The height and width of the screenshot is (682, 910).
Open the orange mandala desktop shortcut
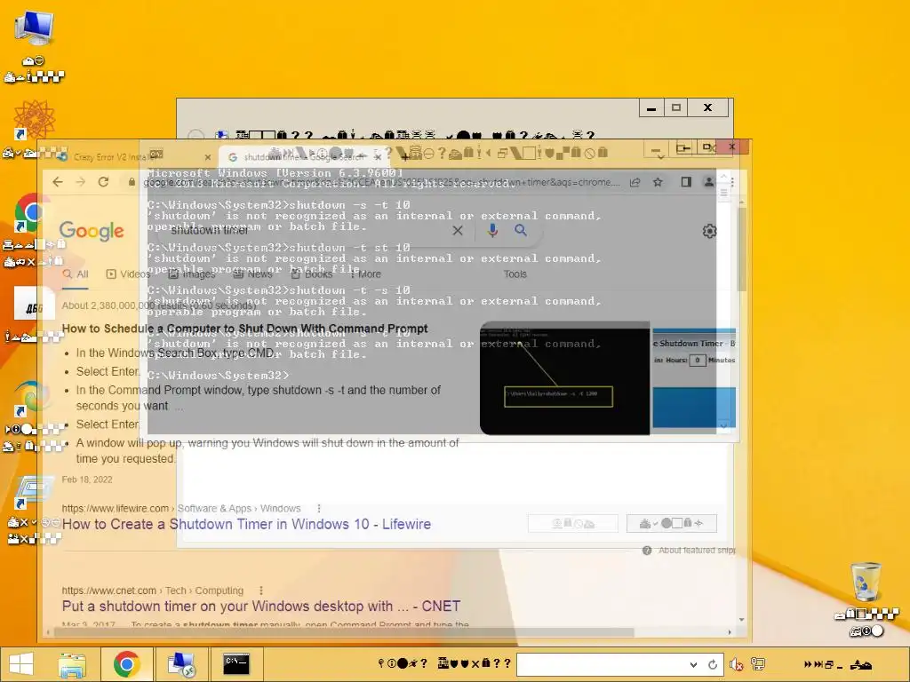point(35,119)
